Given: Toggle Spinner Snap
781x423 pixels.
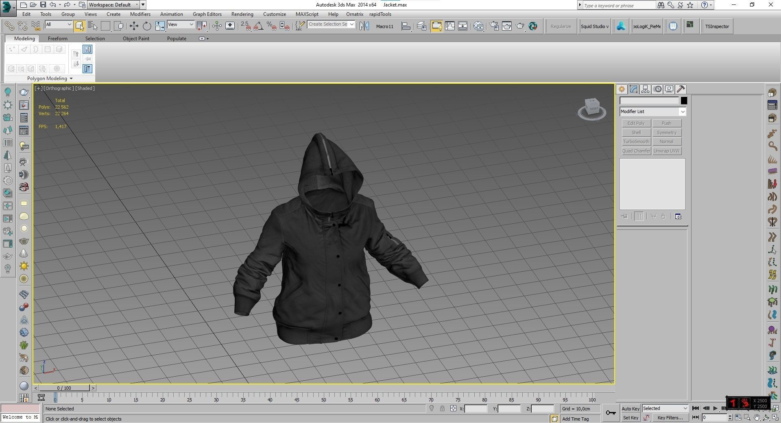Looking at the screenshot, I should (x=284, y=26).
